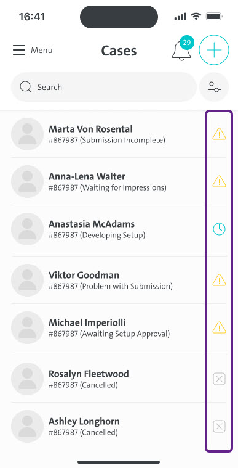Open Anastasia McAdams Developing Setup case

pyautogui.click(x=119, y=229)
